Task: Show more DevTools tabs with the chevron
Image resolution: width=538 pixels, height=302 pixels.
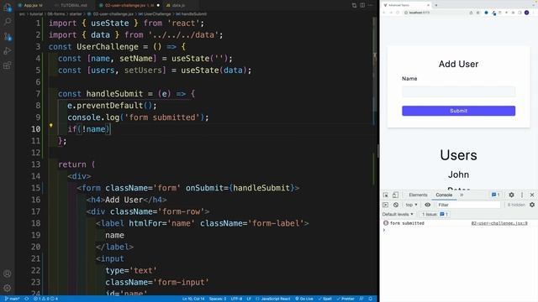Action: click(462, 195)
